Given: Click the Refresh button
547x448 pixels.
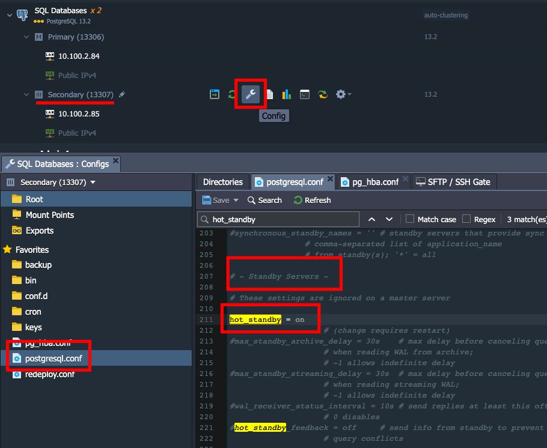Looking at the screenshot, I should click(312, 200).
